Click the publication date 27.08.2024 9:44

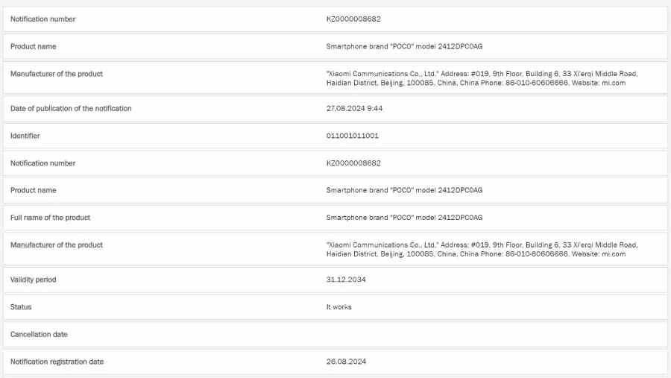(354, 108)
